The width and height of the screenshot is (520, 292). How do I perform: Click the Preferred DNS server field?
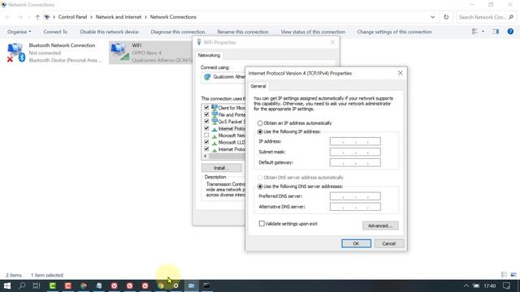point(355,196)
